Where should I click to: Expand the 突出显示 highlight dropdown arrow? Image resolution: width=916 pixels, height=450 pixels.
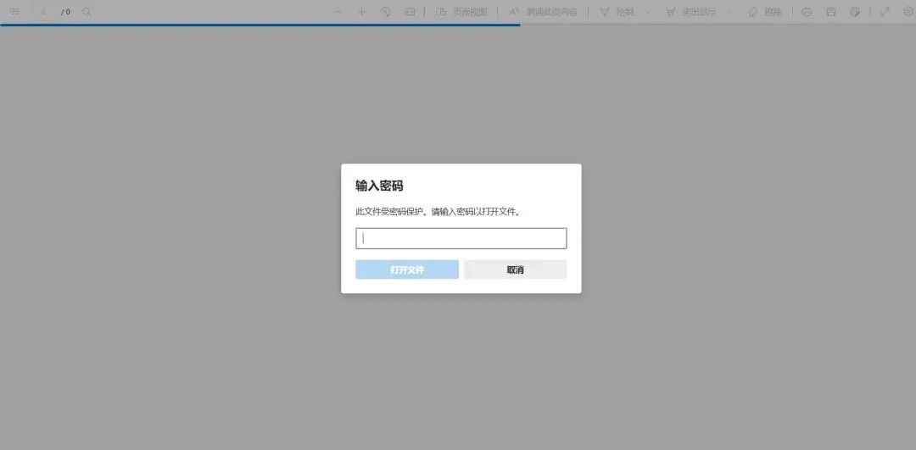click(730, 12)
